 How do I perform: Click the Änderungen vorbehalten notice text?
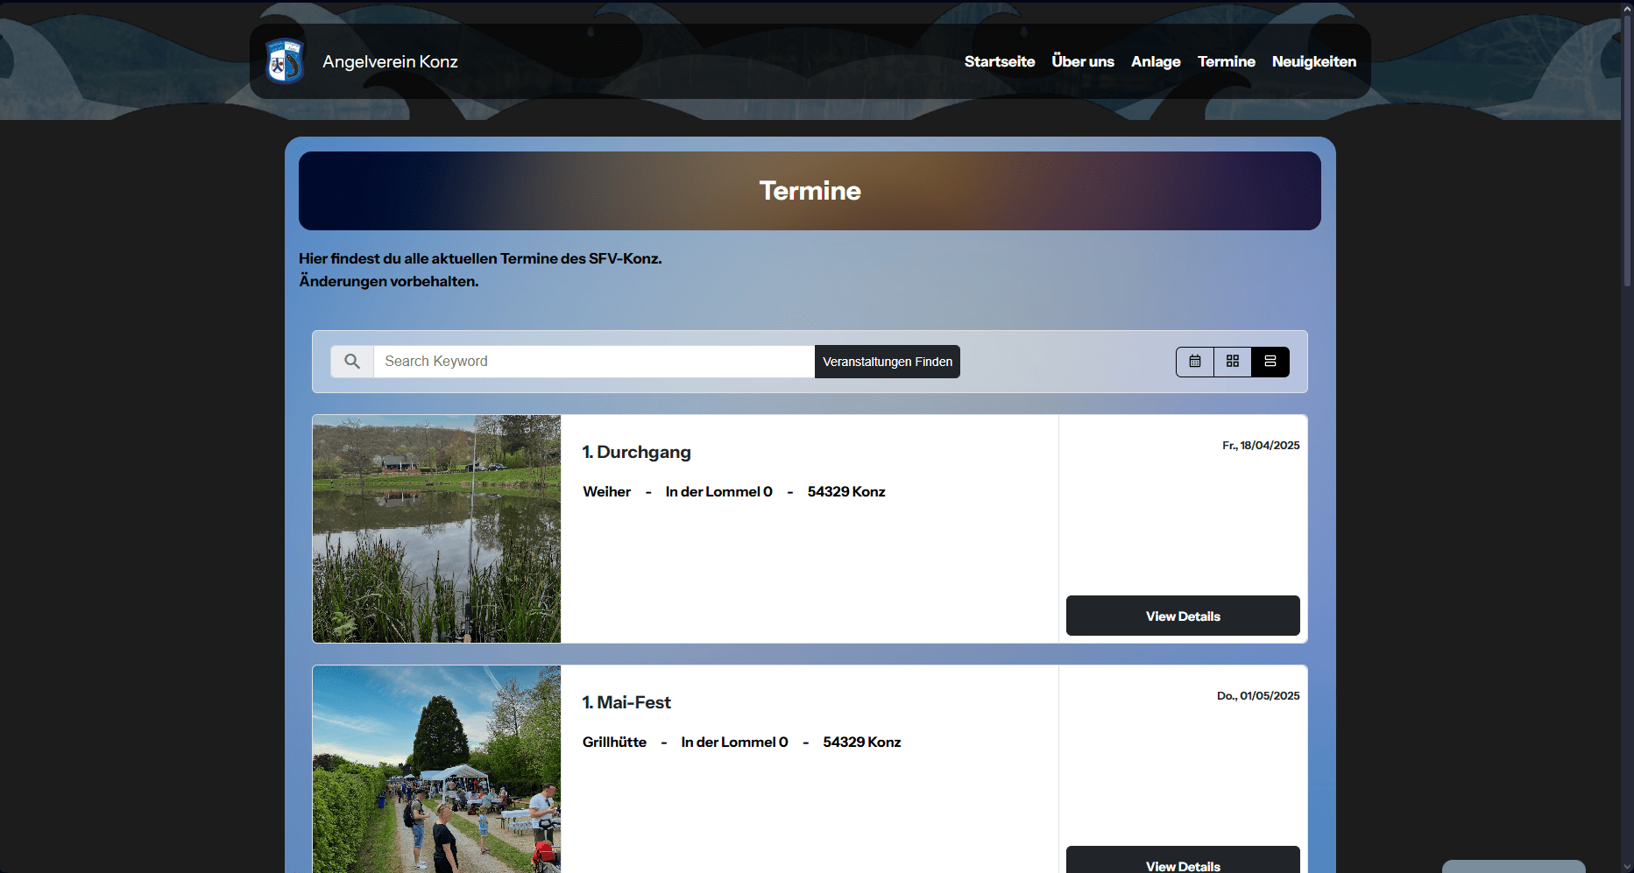coord(389,281)
